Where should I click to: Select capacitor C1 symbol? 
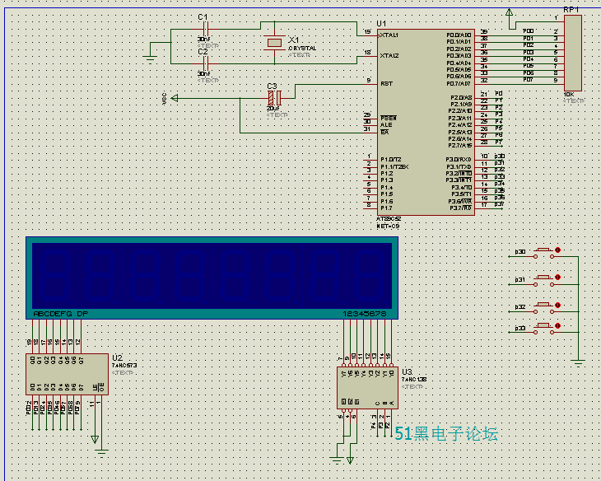206,29
